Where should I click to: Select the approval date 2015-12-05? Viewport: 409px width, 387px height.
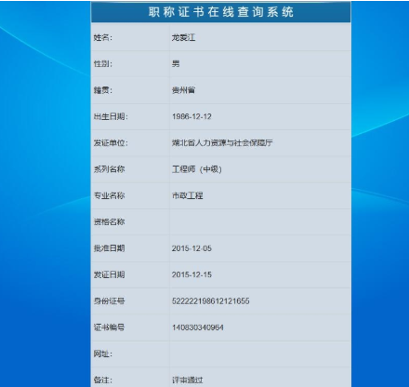(191, 248)
